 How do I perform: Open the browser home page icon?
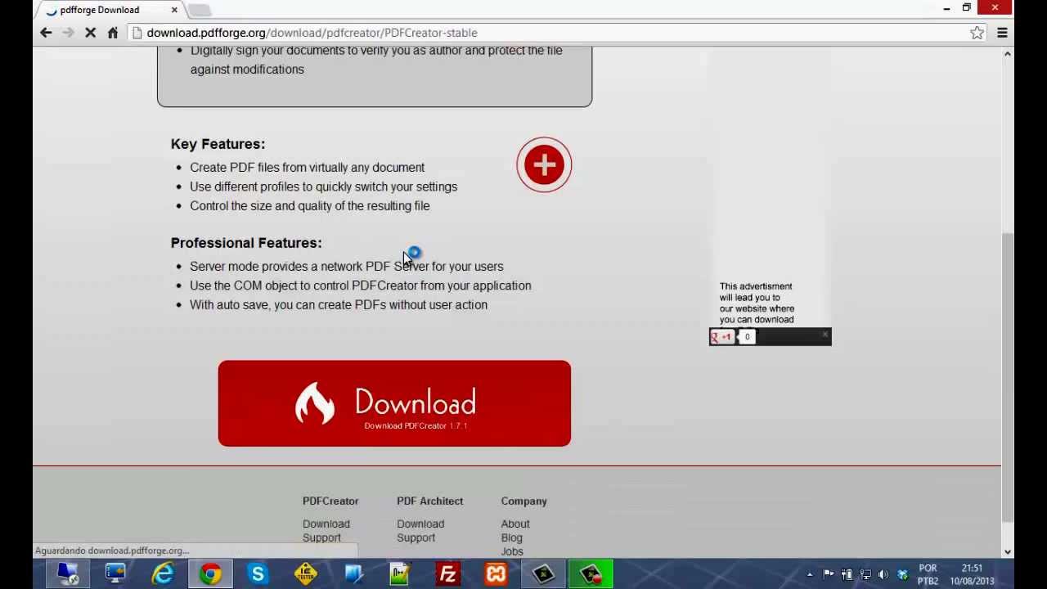113,33
